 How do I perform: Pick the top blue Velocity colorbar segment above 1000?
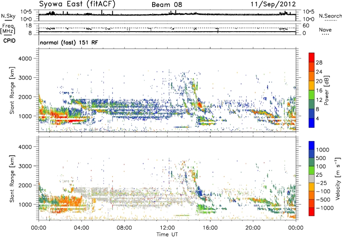point(312,145)
